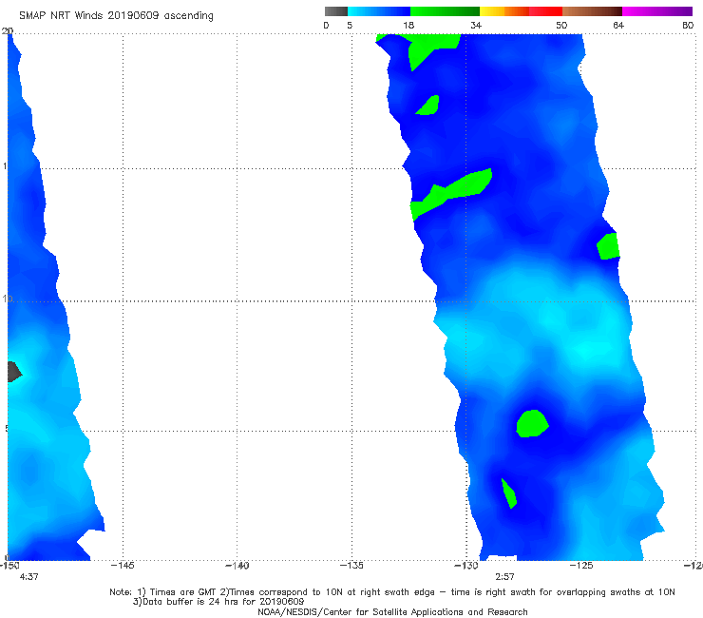Click the large green patch at top of right swath

[425, 47]
